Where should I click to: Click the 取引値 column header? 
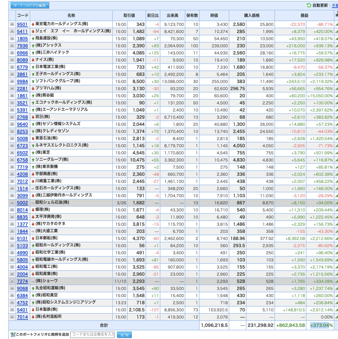[129, 15]
